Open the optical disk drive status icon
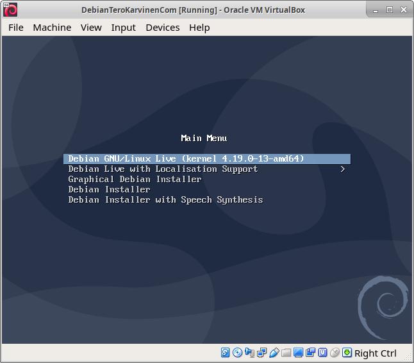The width and height of the screenshot is (414, 363). (x=238, y=353)
